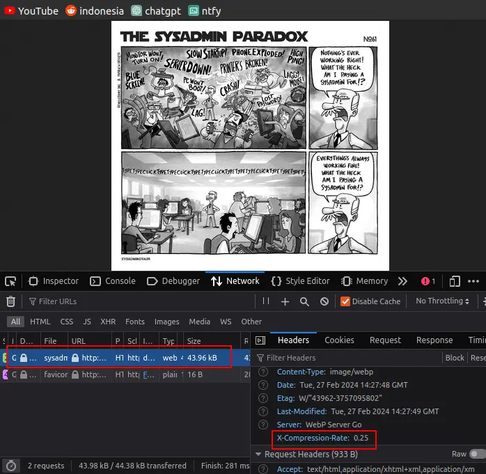Open the indonesia Reddit bookmark
This screenshot has width=486, height=474.
95,11
